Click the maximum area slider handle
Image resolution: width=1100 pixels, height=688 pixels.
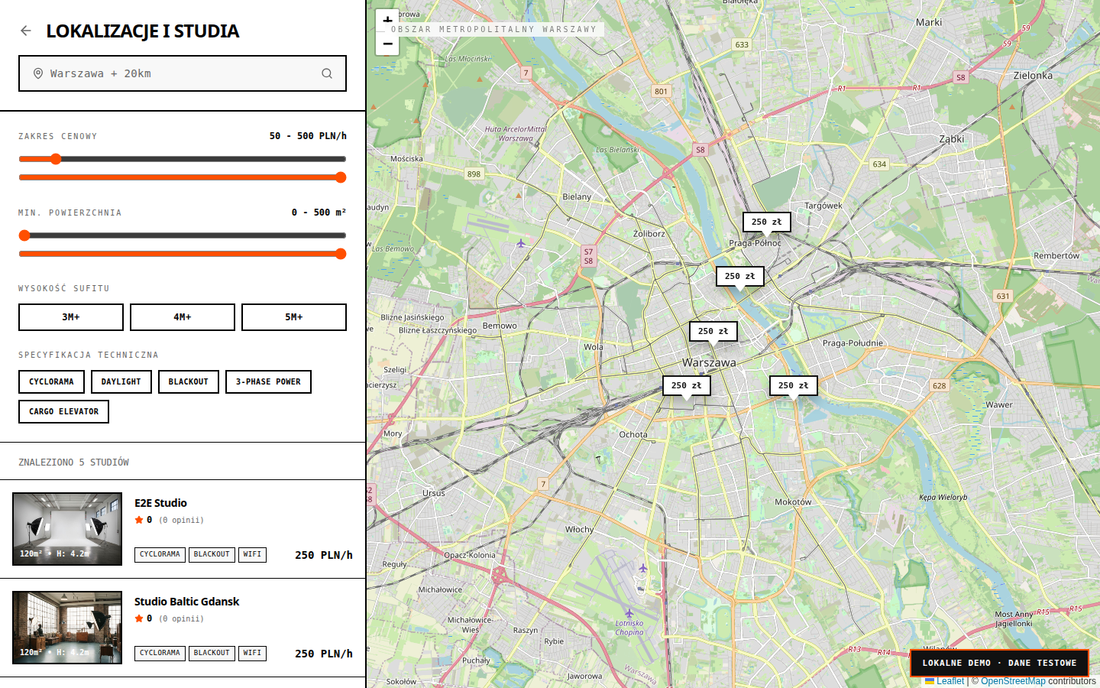[x=341, y=254]
